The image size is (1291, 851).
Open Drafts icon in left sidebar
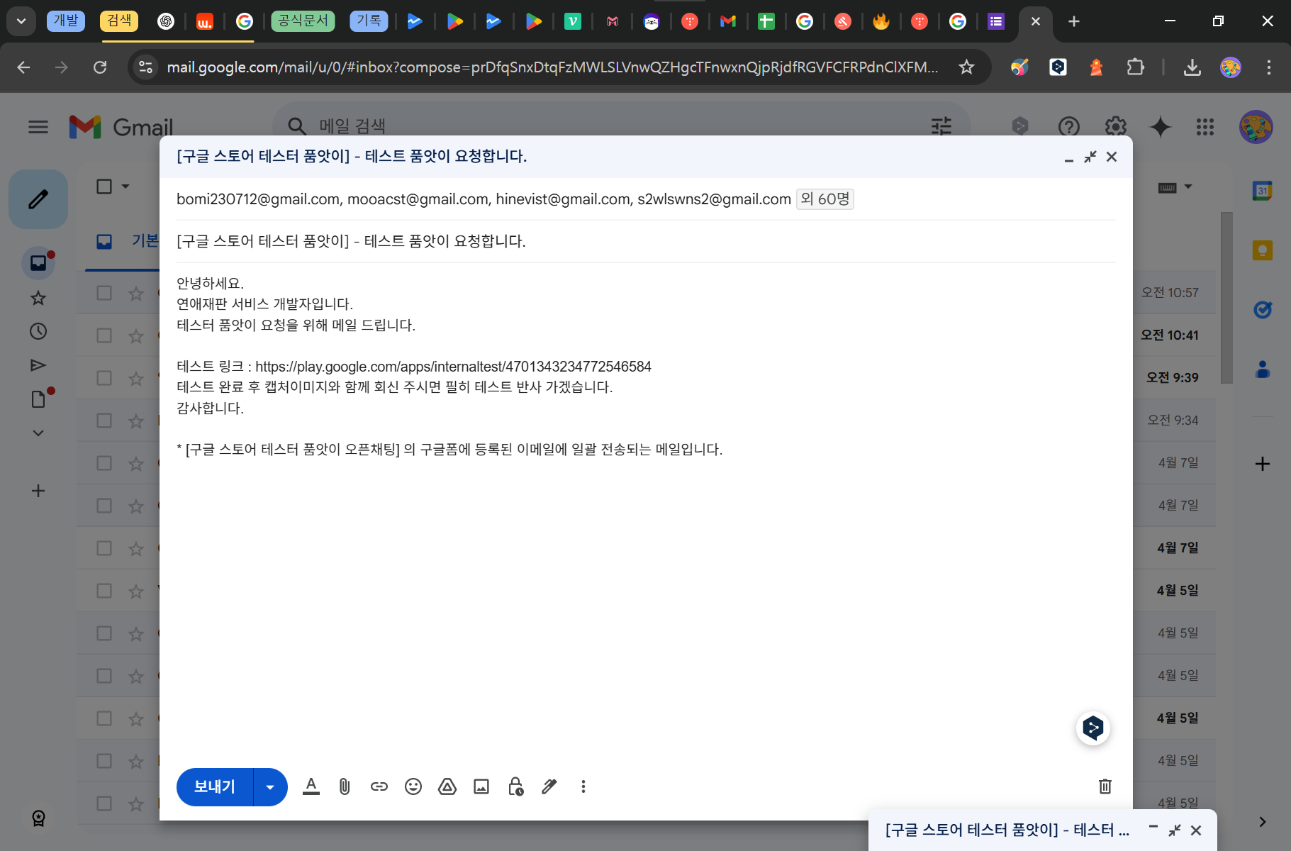38,399
